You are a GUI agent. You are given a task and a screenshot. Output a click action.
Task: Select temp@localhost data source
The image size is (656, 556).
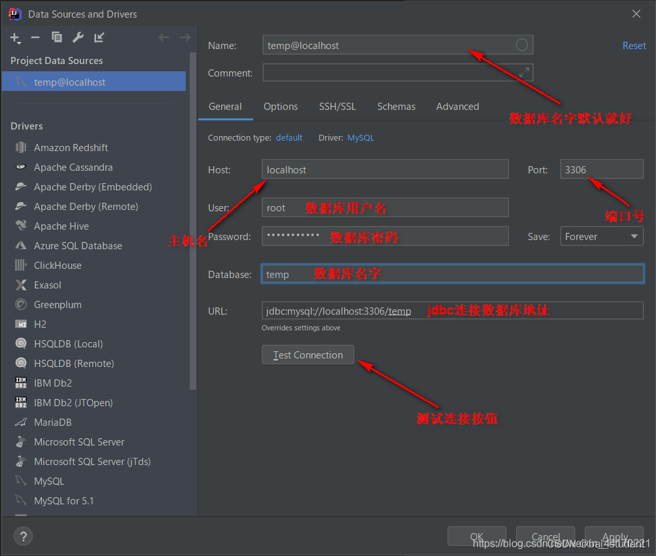point(94,82)
